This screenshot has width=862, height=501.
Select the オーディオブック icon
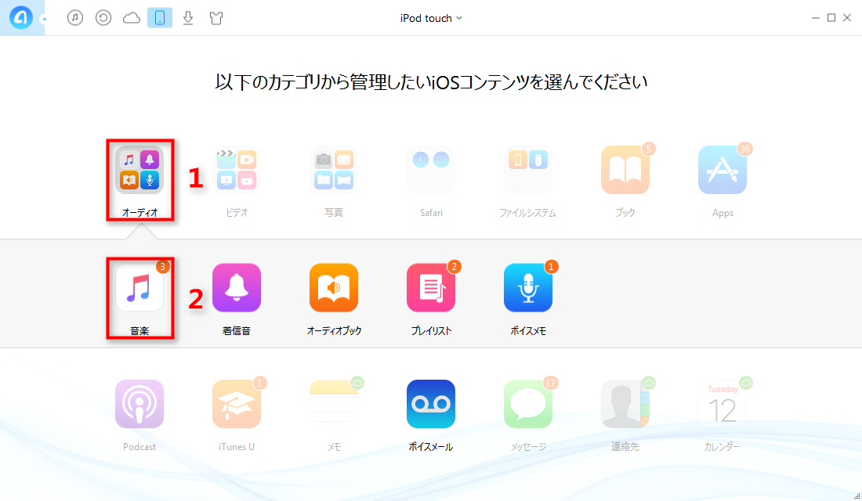(334, 288)
